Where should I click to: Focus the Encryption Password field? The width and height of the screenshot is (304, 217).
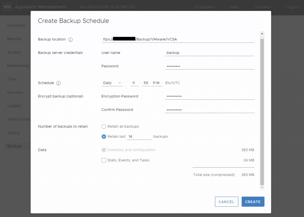(210, 96)
